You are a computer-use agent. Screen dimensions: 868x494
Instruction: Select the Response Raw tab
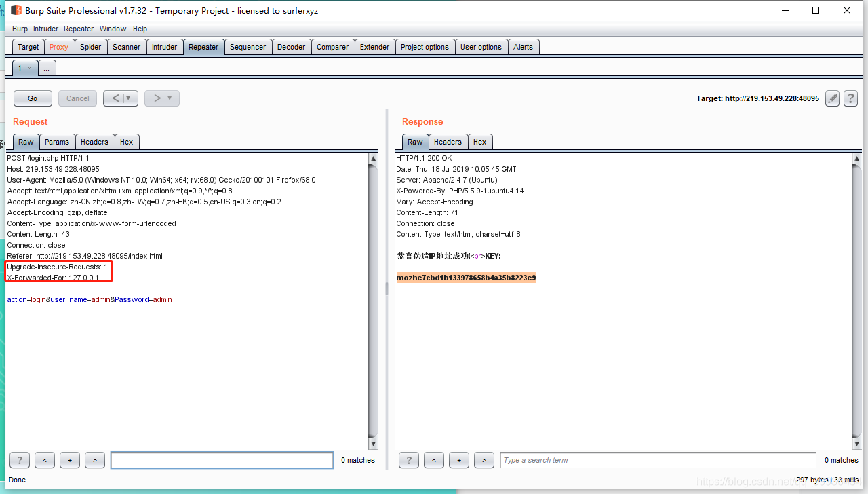pyautogui.click(x=415, y=142)
